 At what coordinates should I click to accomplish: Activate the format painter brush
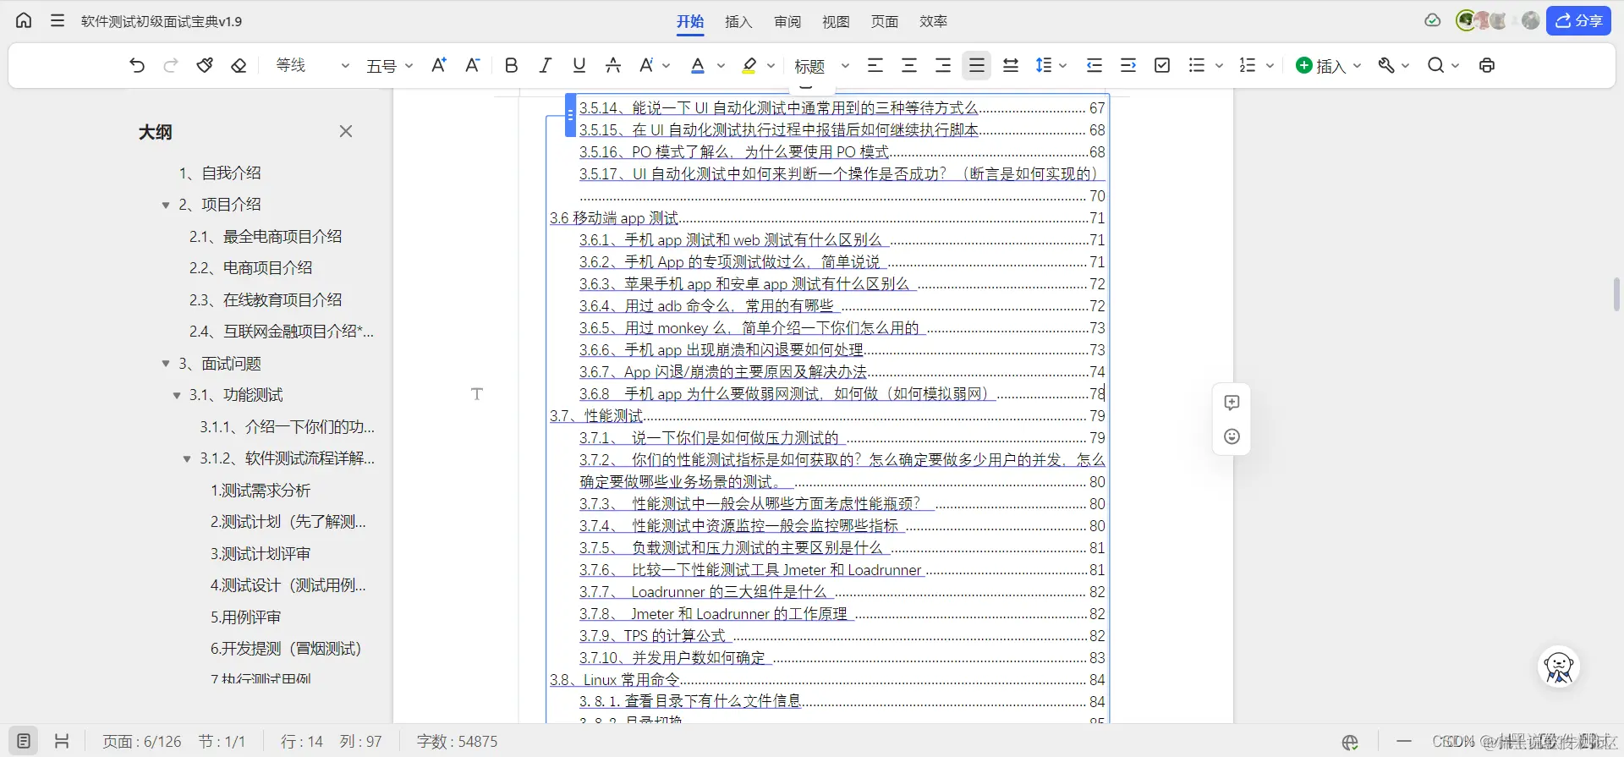205,65
